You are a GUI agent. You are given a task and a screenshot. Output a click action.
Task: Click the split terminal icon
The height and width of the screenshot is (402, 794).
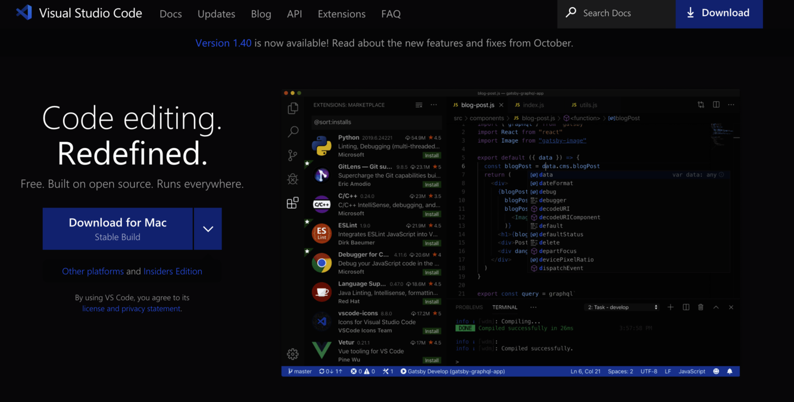click(x=686, y=307)
